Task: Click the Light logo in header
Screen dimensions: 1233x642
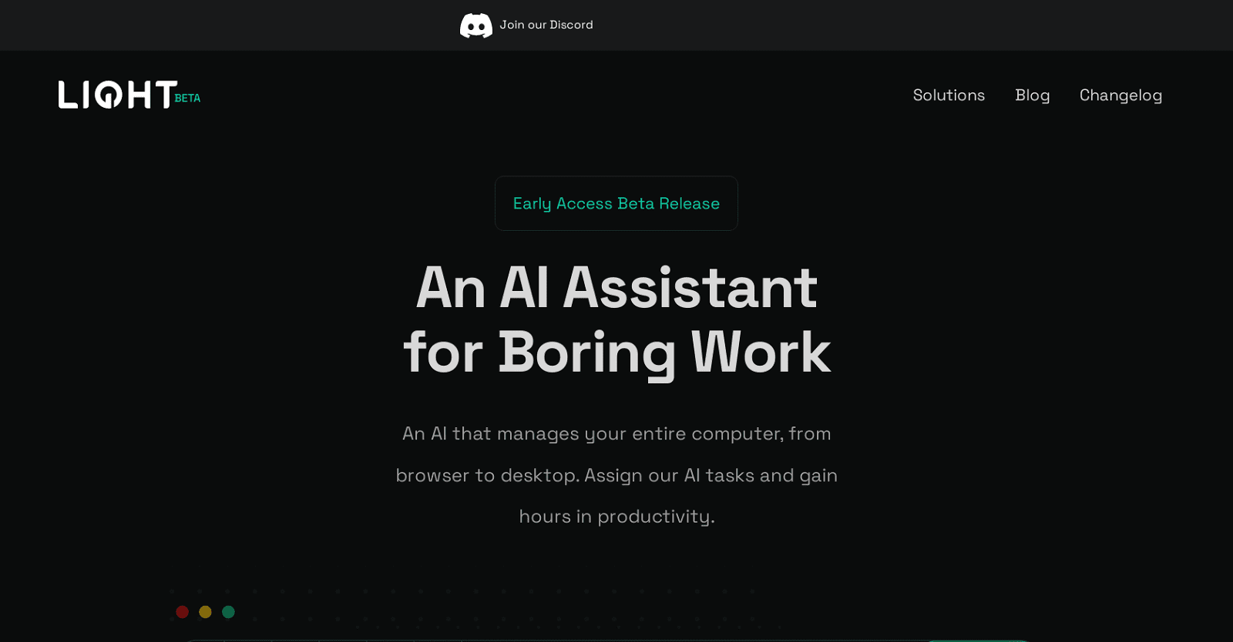Action: coord(117,95)
